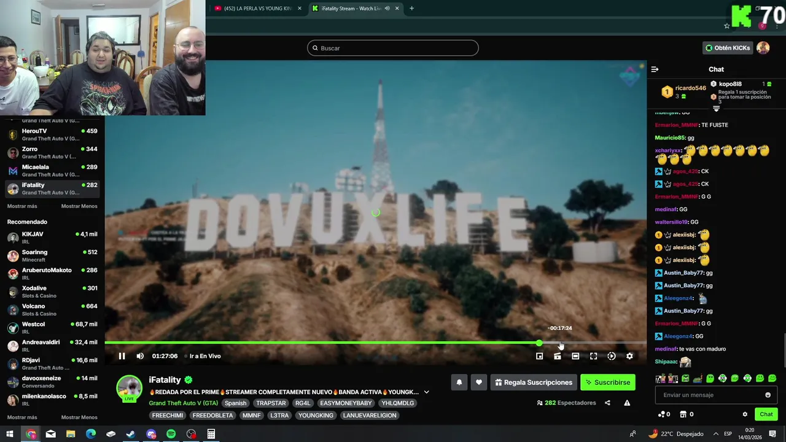
Task: Click Obtén KICKs button
Action: point(728,48)
